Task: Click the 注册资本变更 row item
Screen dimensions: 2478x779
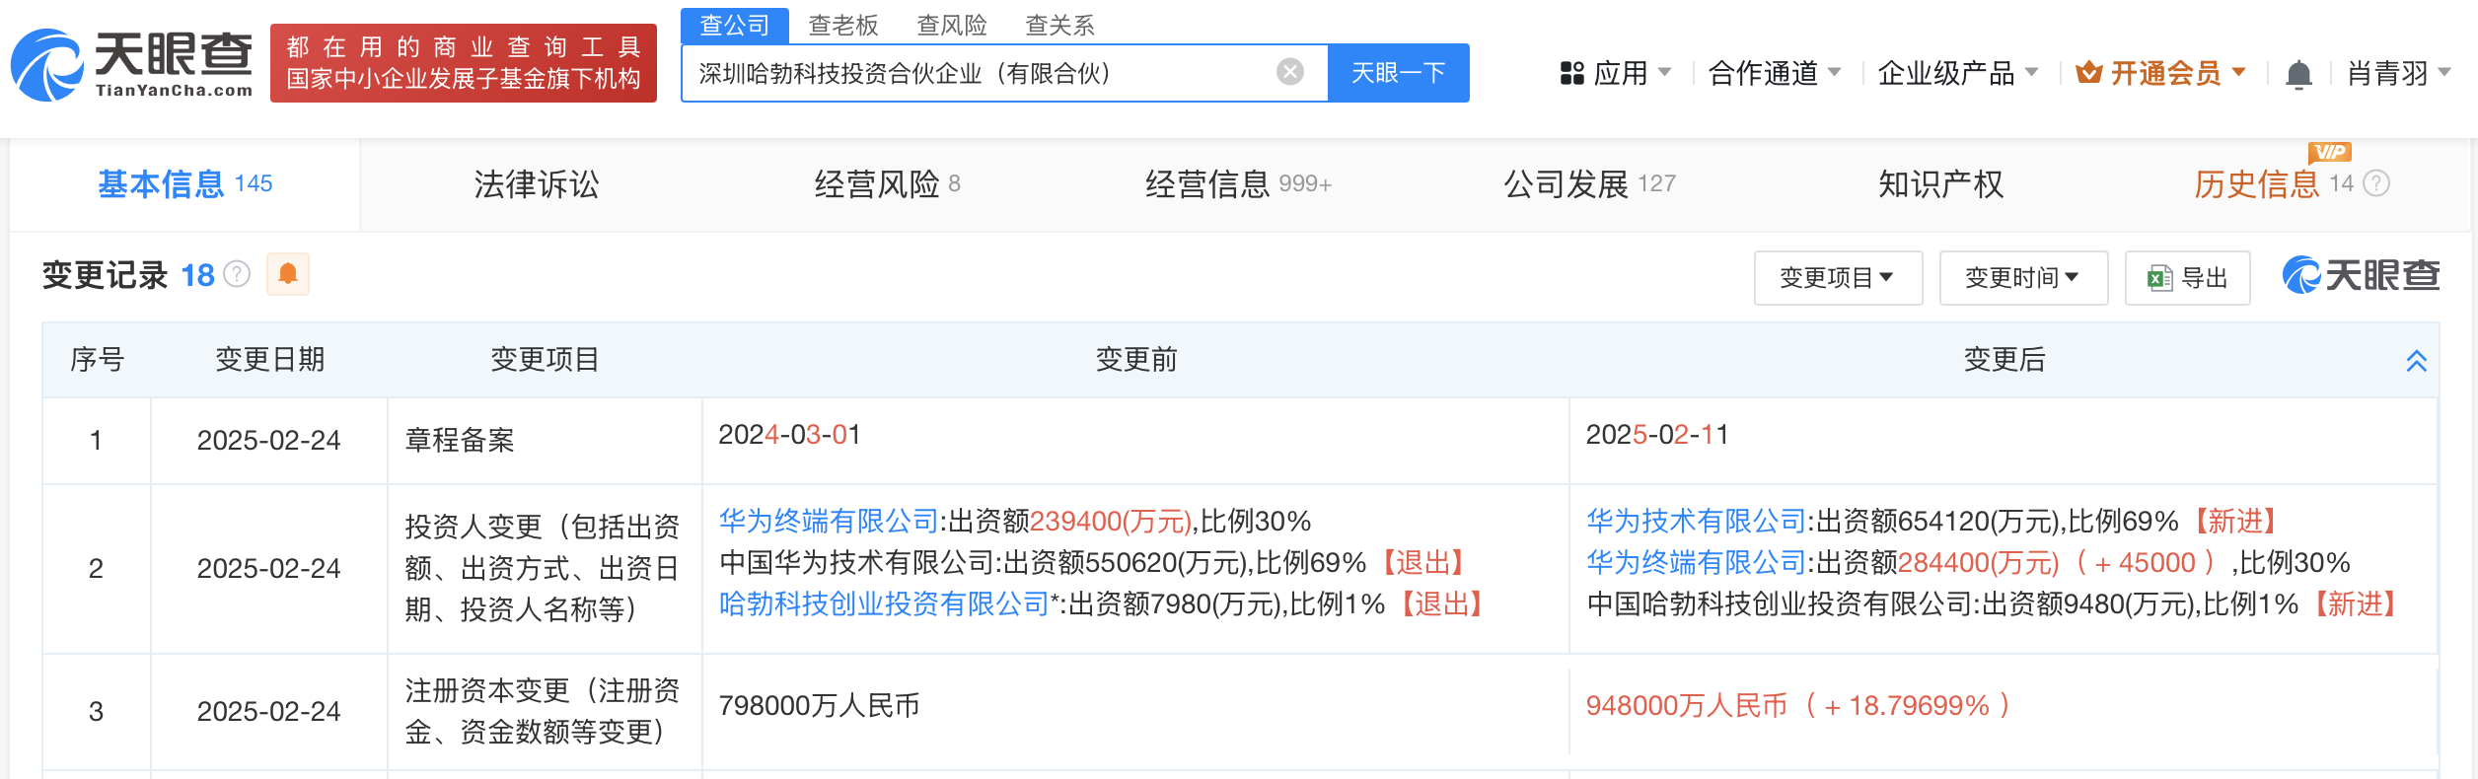Action: [543, 711]
